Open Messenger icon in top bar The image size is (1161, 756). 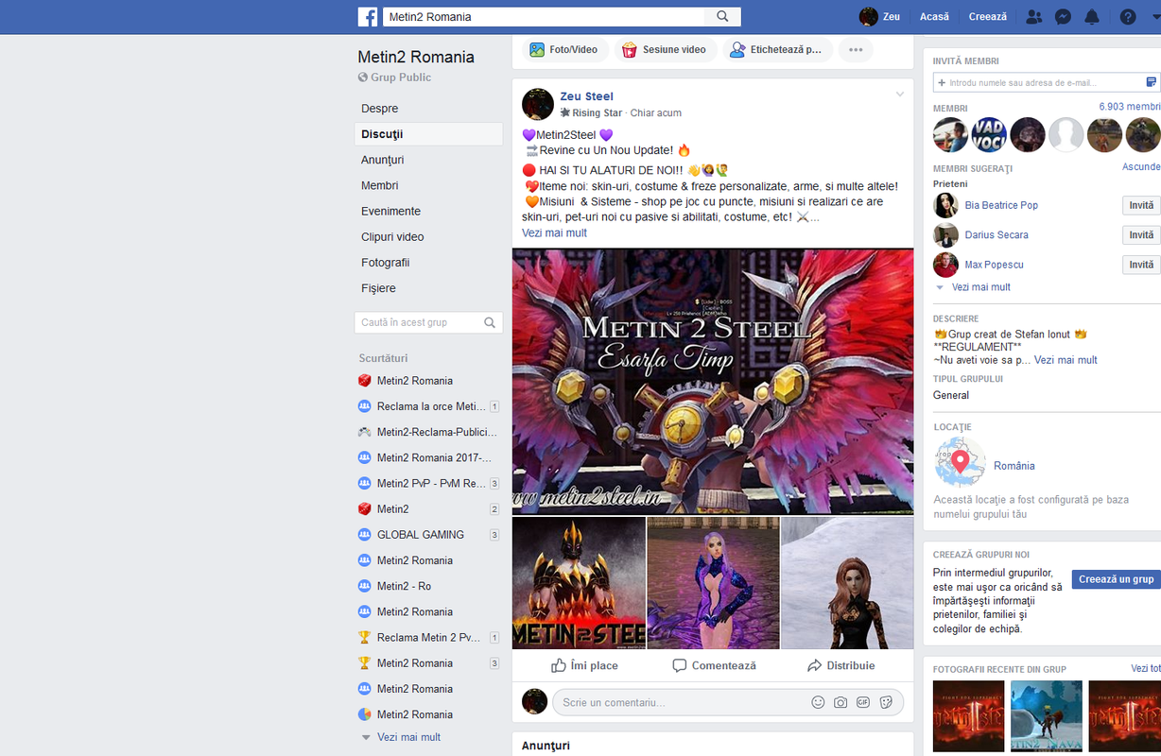pyautogui.click(x=1063, y=17)
